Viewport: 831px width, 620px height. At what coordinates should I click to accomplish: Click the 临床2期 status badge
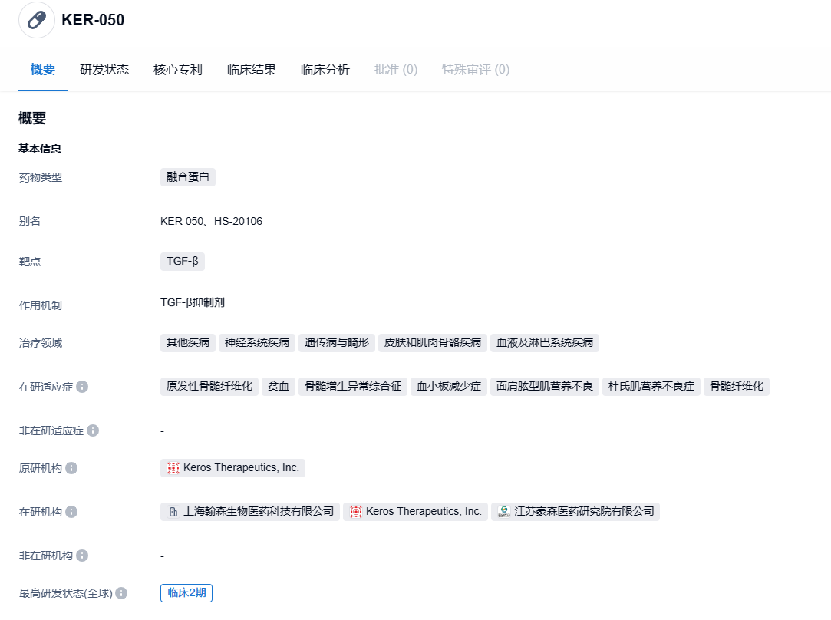point(186,593)
